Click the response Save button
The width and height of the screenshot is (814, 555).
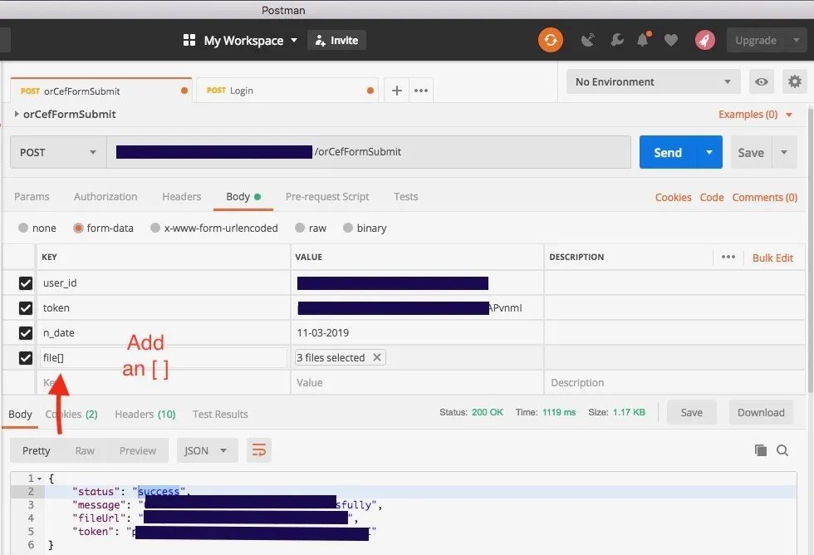point(691,412)
